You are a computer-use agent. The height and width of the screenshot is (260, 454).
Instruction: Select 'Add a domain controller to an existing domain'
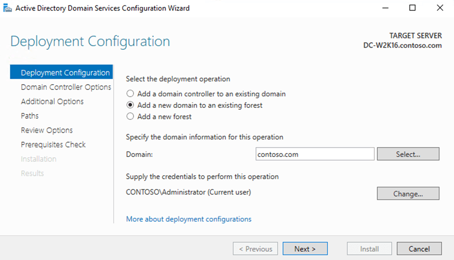click(130, 94)
